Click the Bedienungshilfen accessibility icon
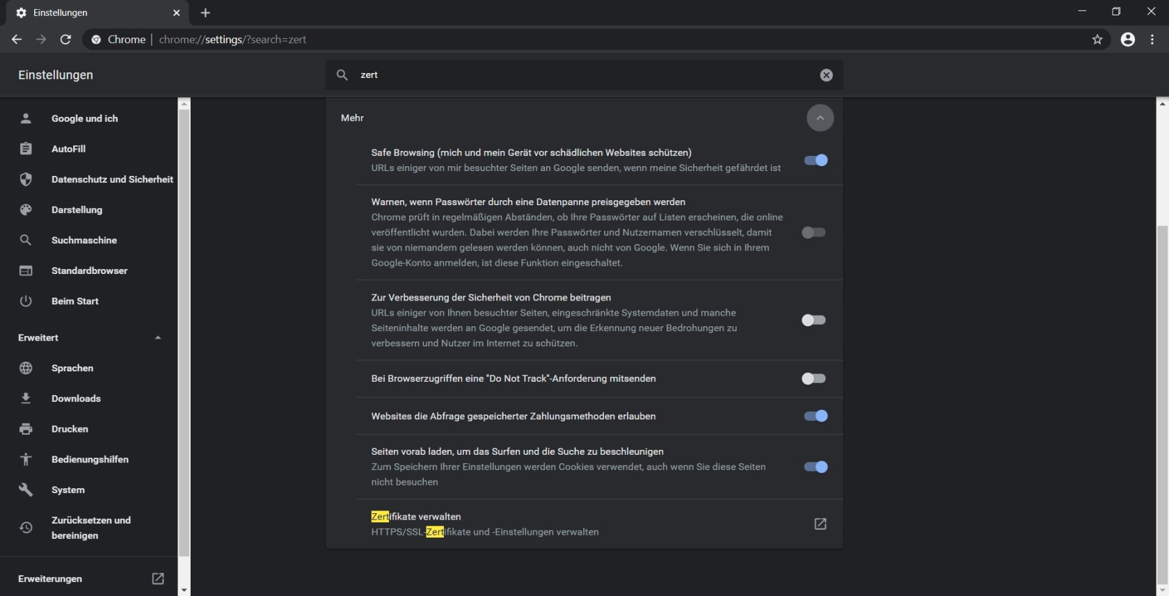 point(26,459)
